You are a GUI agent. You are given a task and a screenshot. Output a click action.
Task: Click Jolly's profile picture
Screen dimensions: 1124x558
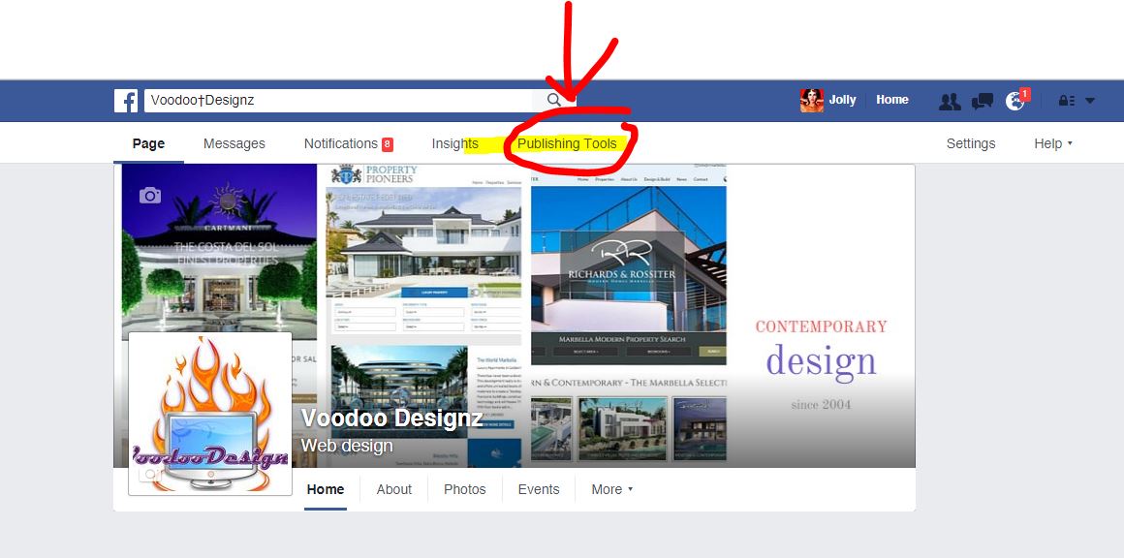coord(811,101)
